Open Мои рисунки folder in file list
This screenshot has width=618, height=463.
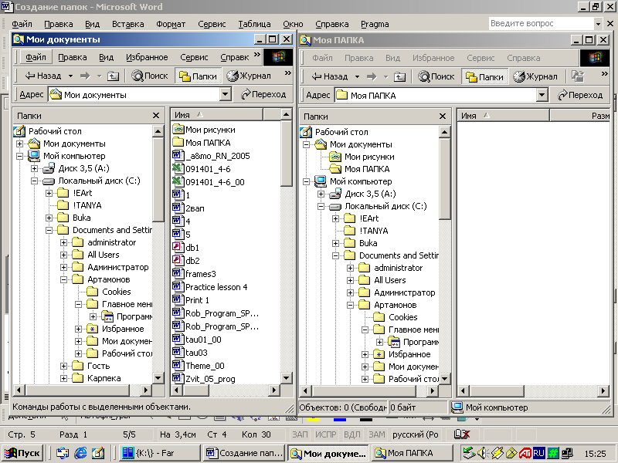coord(204,130)
